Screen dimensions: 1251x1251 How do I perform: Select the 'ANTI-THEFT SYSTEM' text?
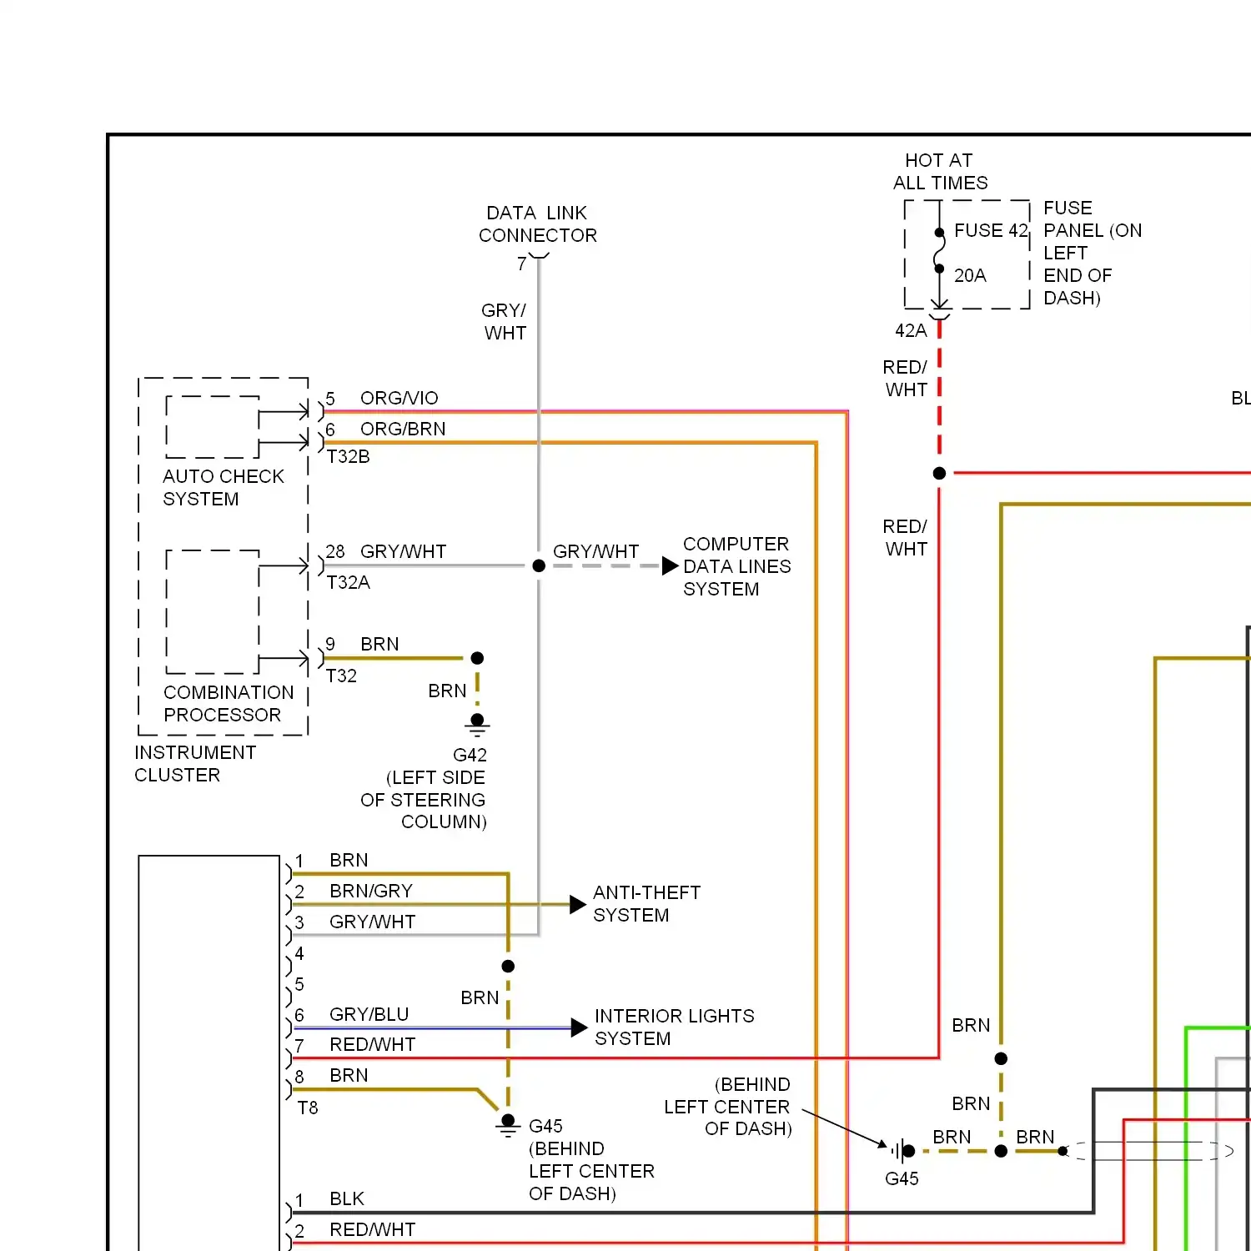pyautogui.click(x=646, y=904)
